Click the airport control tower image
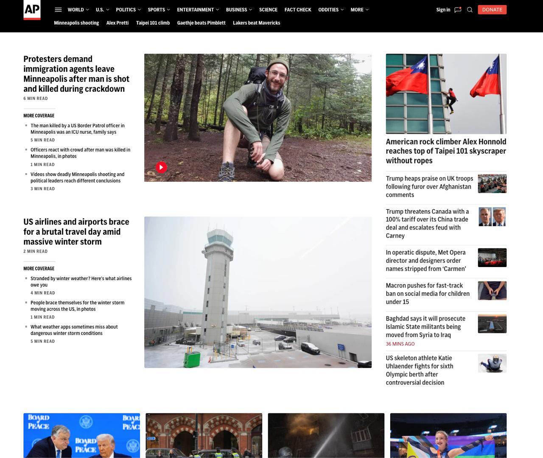This screenshot has height=458, width=543. pos(258,292)
